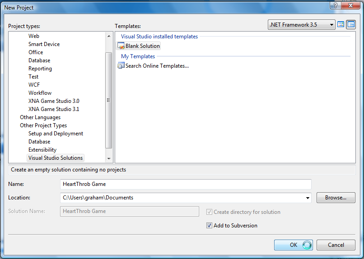Viewport: 364px width, 259px height.
Task: Click the Name input field
Action: (186, 184)
